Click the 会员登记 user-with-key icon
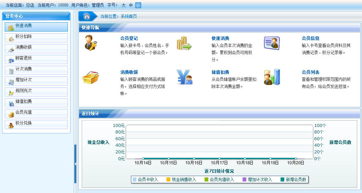 pyautogui.click(x=91, y=43)
